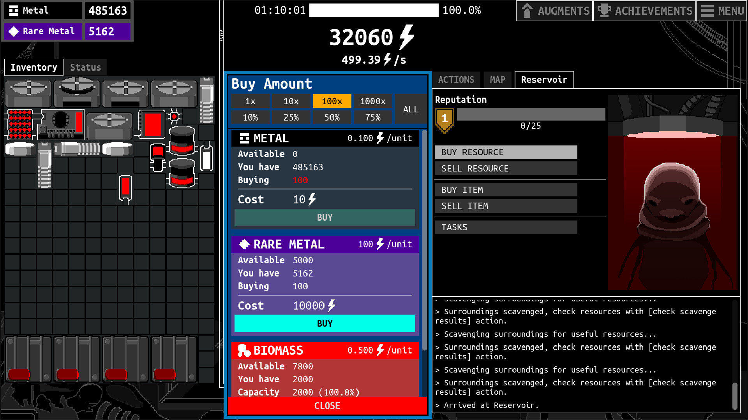Click the Achievements trophy icon

604,10
